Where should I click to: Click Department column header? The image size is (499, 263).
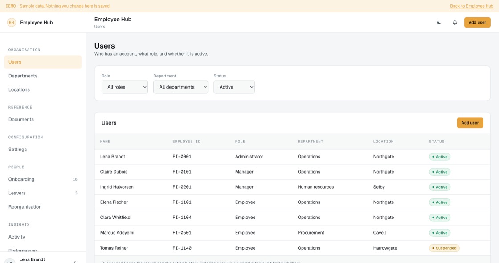coord(310,142)
